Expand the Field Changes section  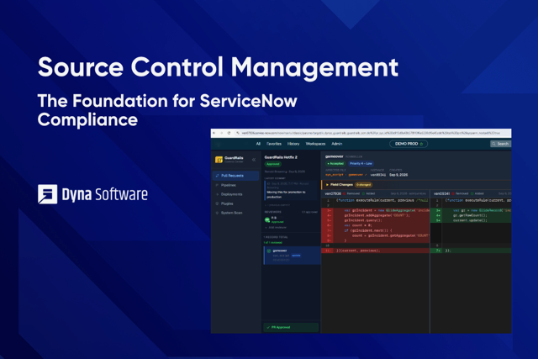[327, 185]
